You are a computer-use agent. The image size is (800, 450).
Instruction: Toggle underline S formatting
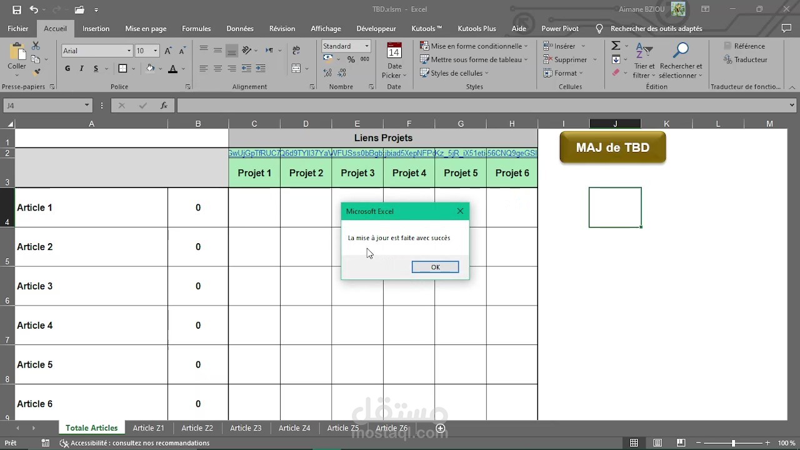(96, 69)
